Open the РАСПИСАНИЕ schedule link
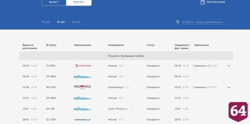The width and height of the screenshot is (250, 124). coord(216,2)
